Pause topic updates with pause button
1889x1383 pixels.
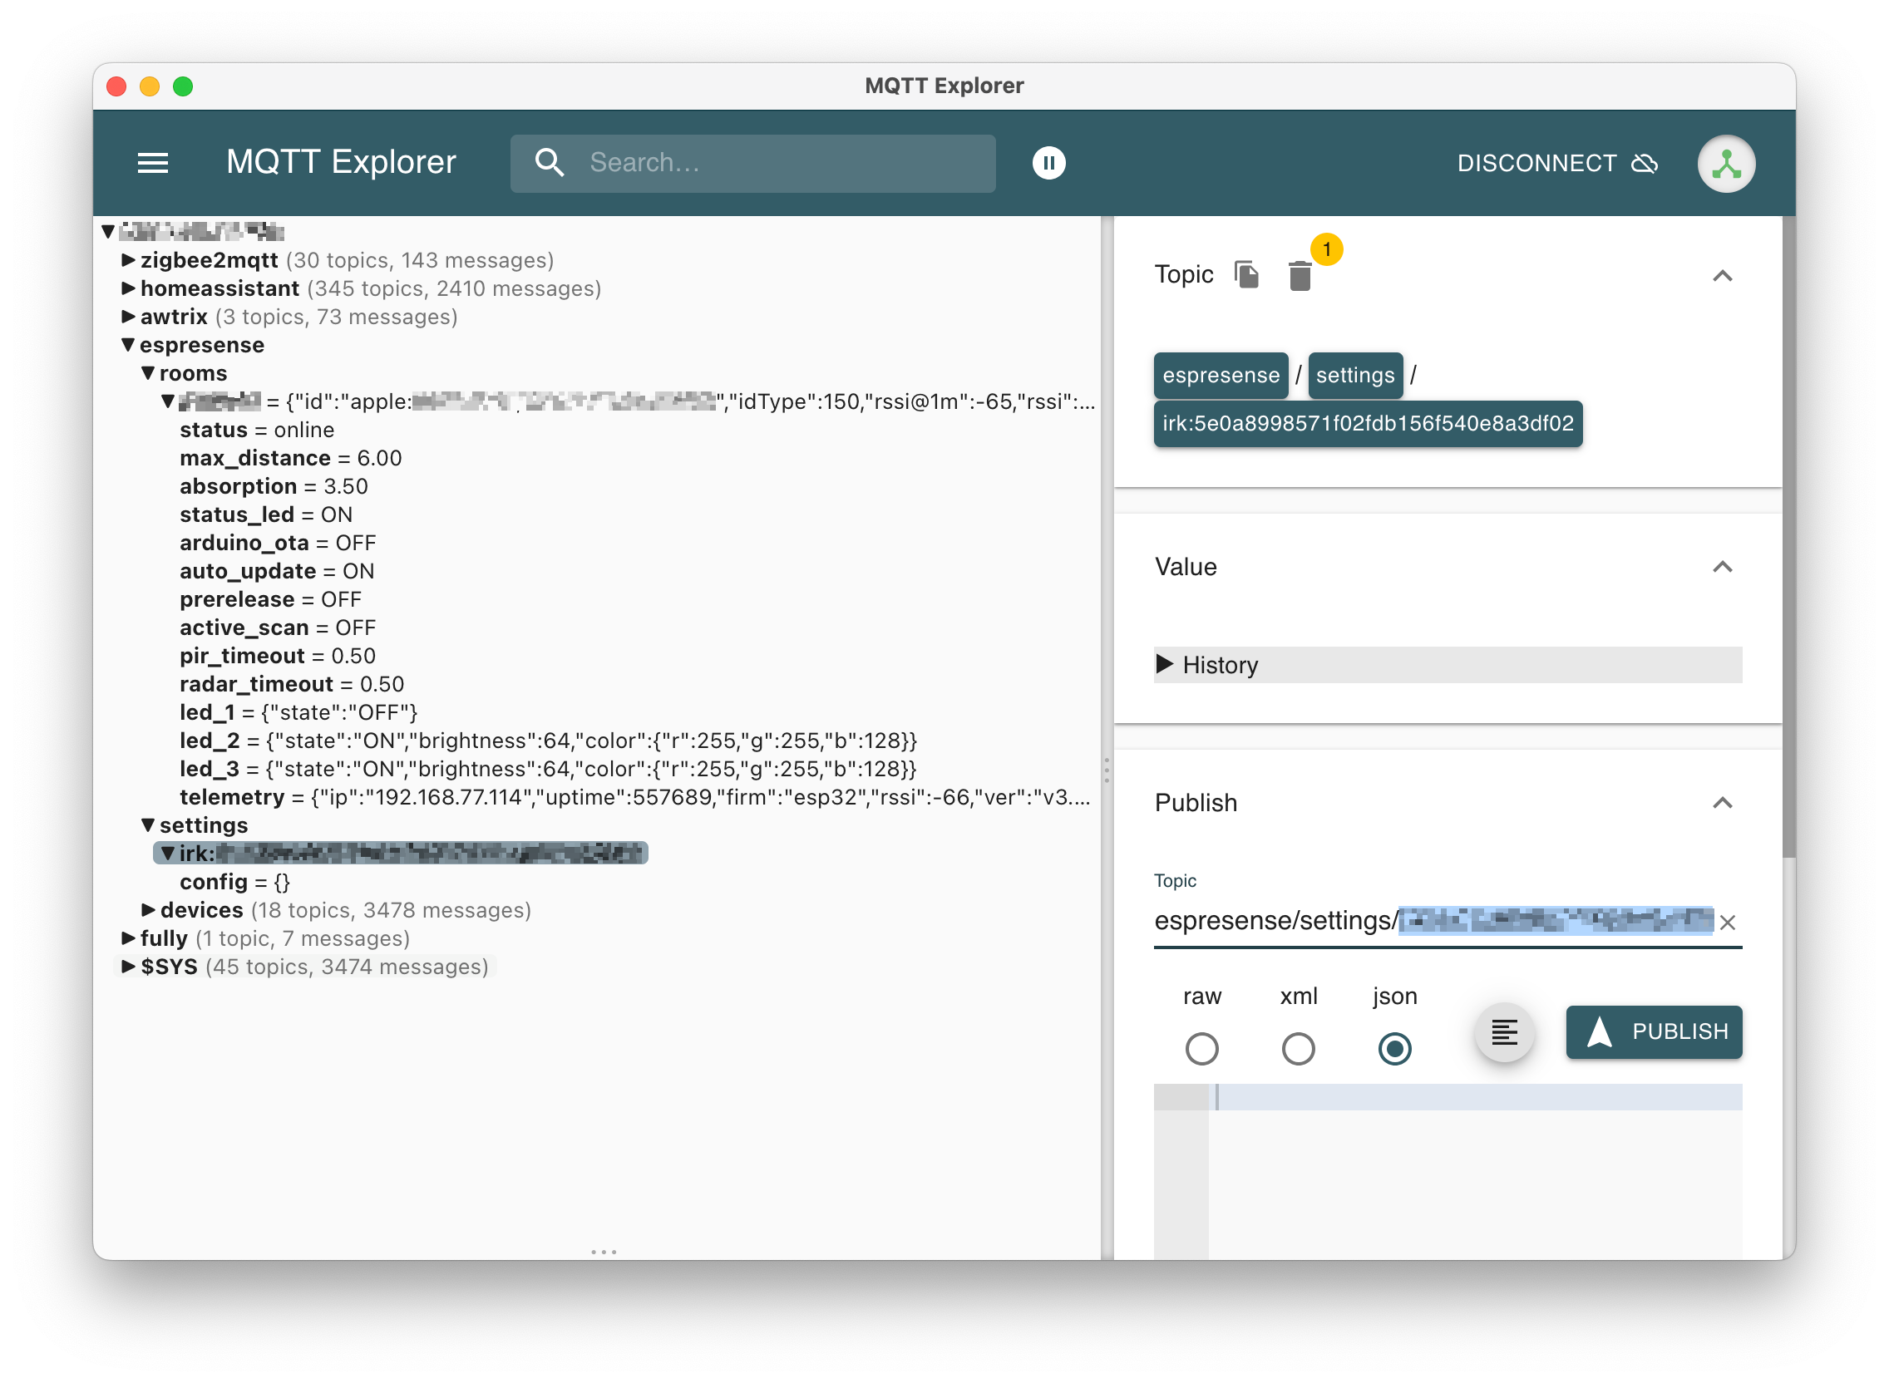1048,162
